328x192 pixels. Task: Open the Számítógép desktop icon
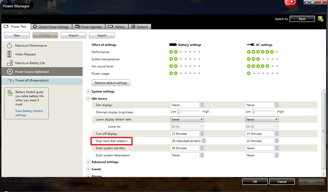[x=10, y=12]
